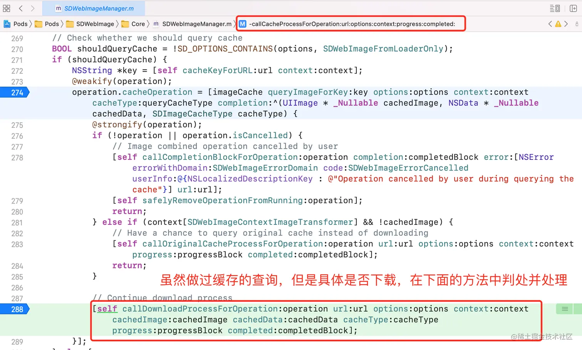Add a new editor pane on the right
Screen dimensions: 582x350
point(573,8)
